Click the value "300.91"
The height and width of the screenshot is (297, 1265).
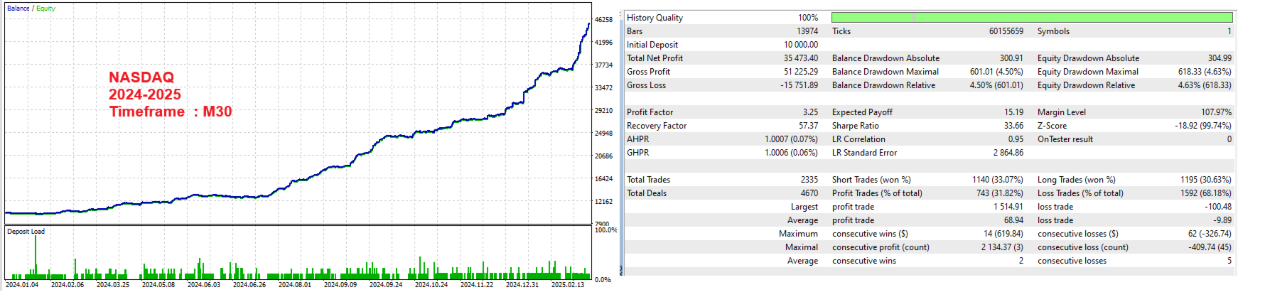1012,58
